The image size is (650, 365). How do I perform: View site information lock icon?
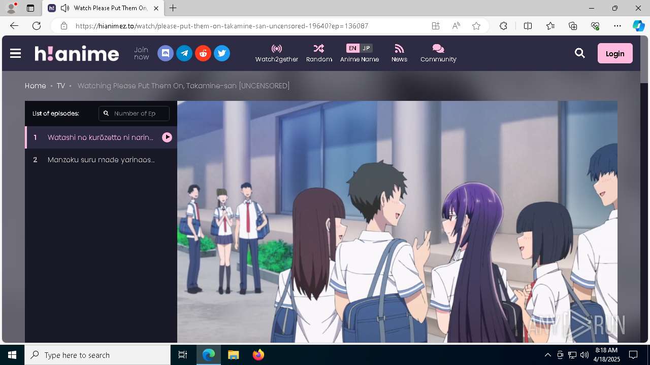tap(63, 26)
